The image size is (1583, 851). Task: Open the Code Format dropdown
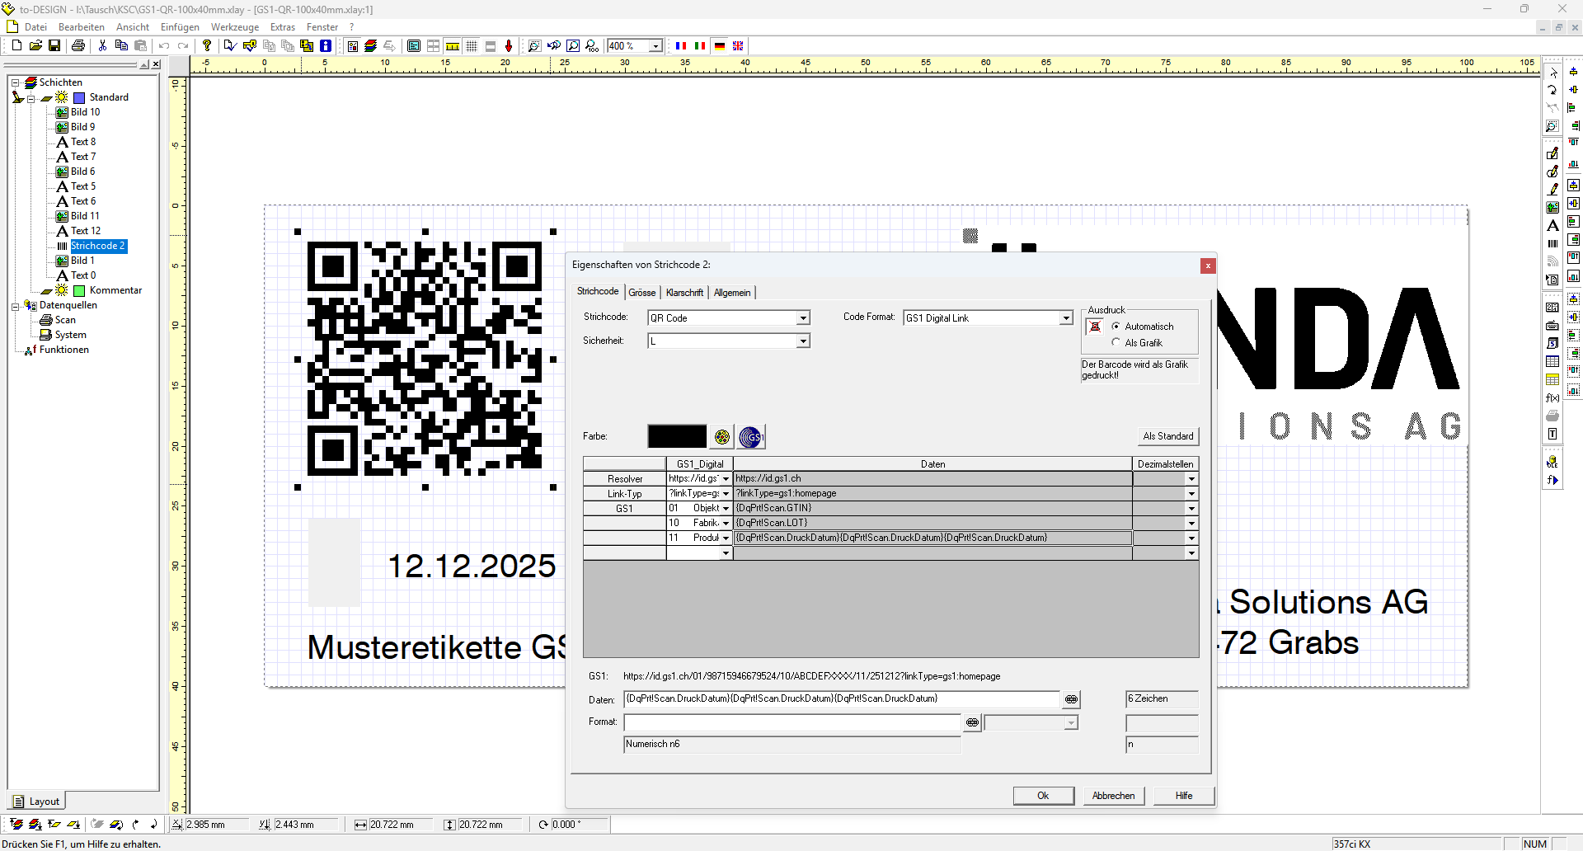(x=1065, y=318)
